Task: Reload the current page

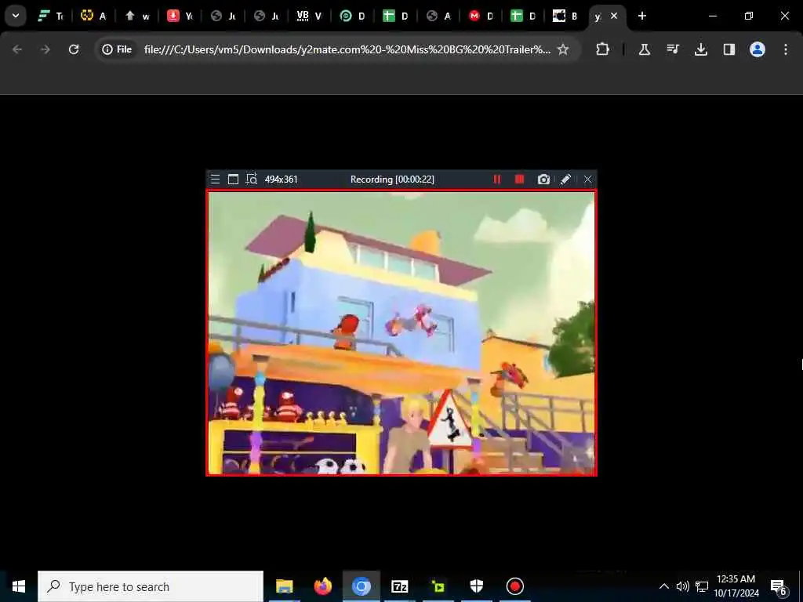Action: 74,49
